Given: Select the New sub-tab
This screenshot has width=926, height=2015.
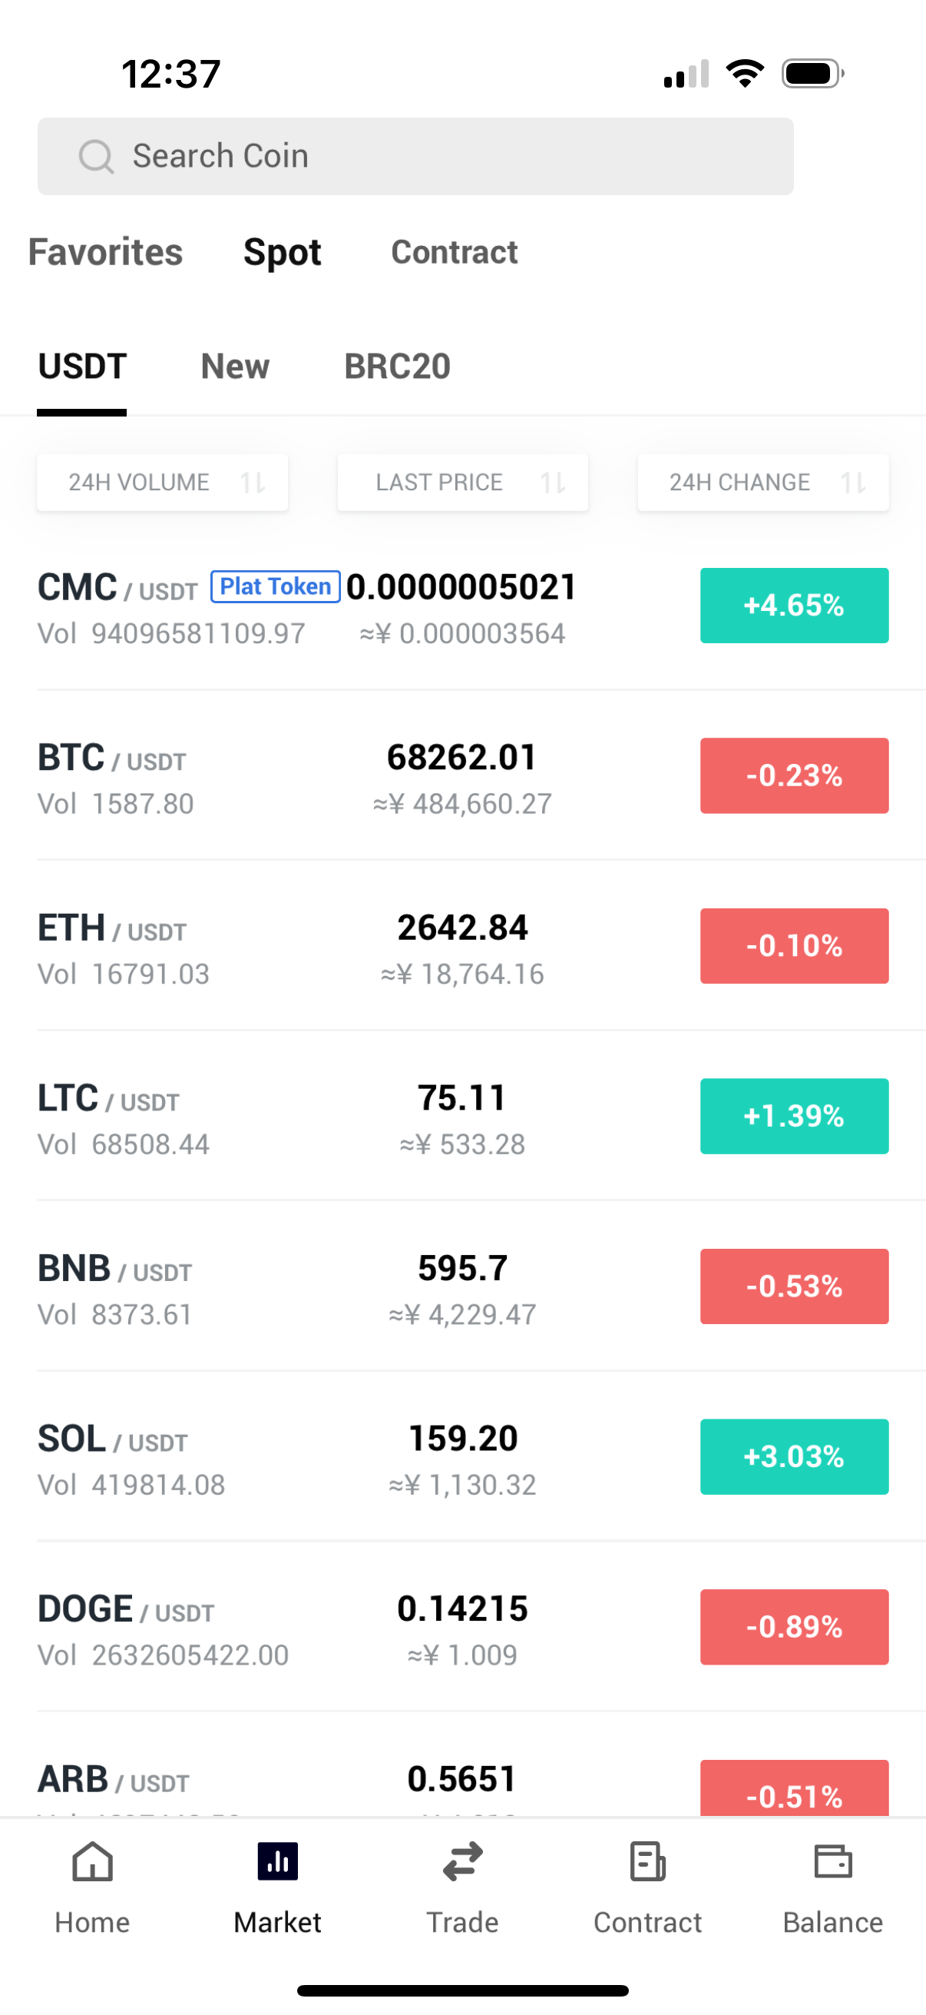Looking at the screenshot, I should 235,367.
